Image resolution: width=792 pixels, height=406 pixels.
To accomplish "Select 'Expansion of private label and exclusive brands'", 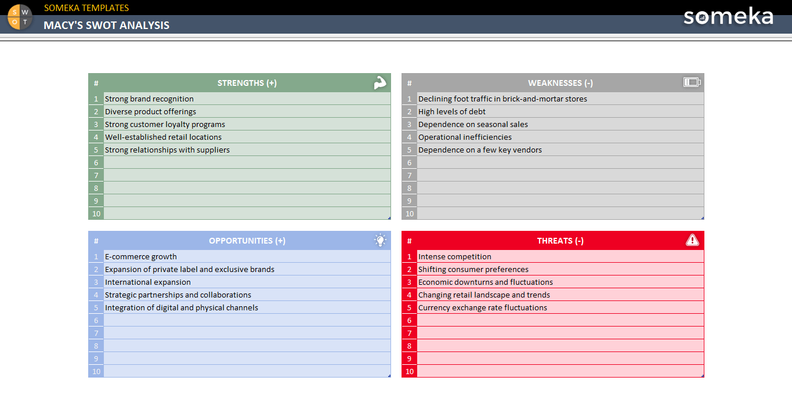I will 247,269.
